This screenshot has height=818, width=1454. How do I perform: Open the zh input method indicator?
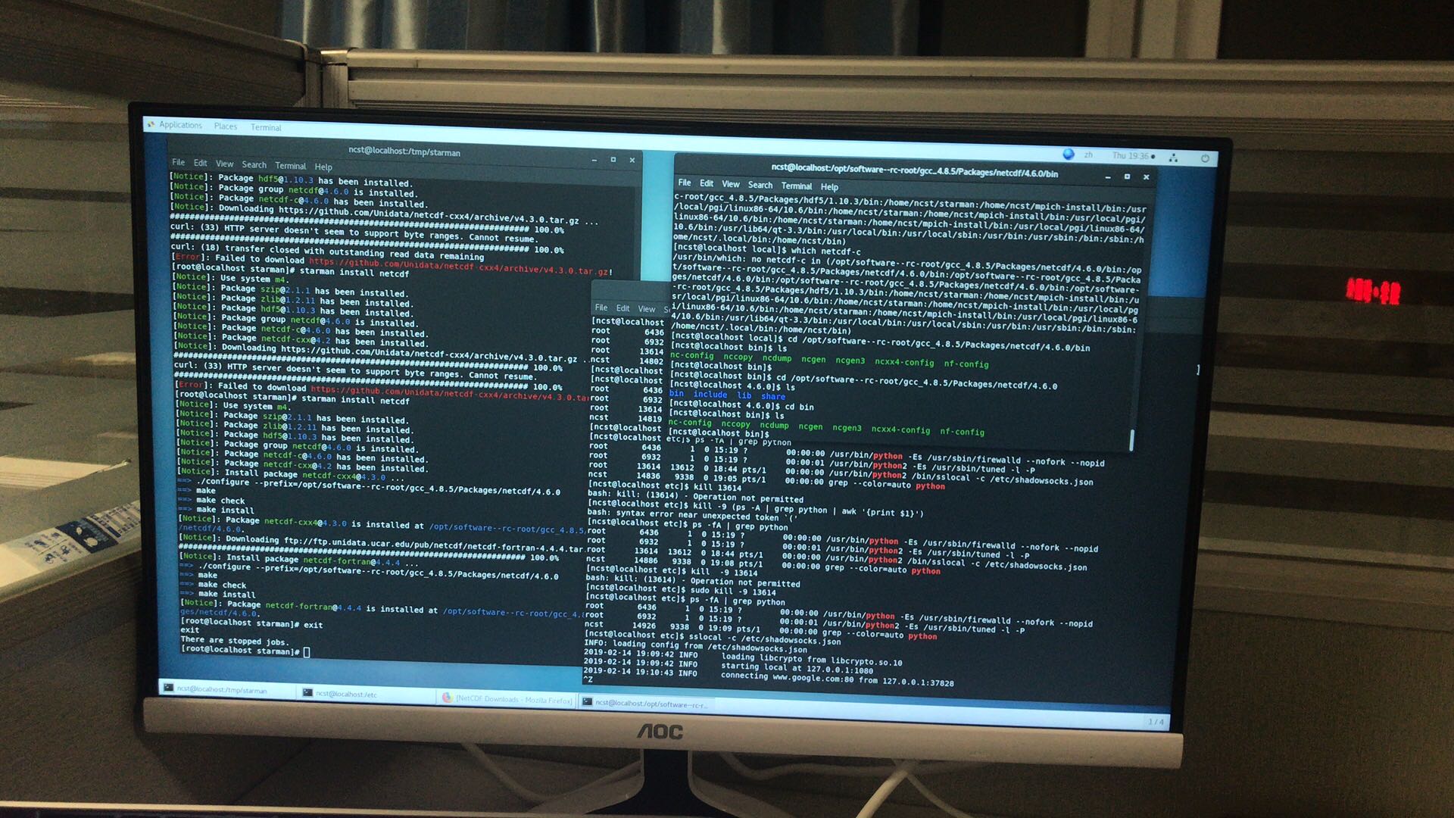[x=1088, y=155]
